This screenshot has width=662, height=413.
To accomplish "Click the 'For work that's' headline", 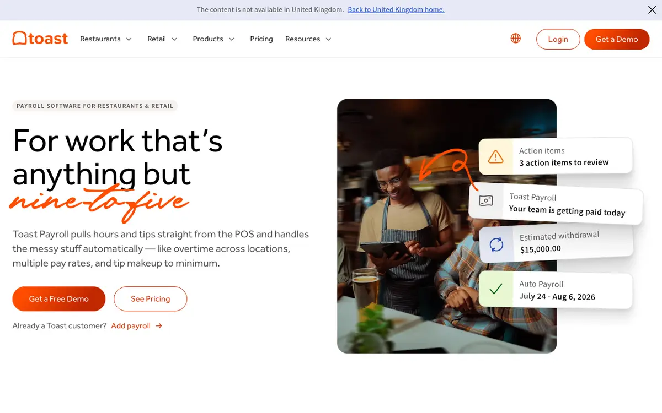I will click(x=118, y=140).
